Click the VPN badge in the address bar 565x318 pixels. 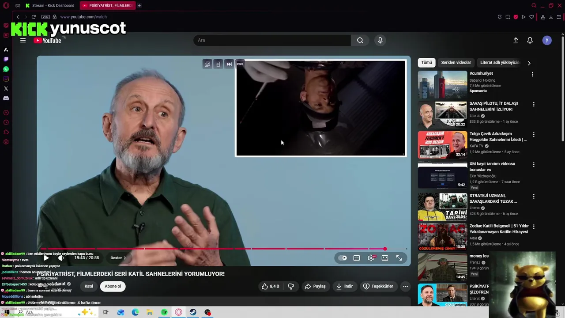(x=45, y=17)
